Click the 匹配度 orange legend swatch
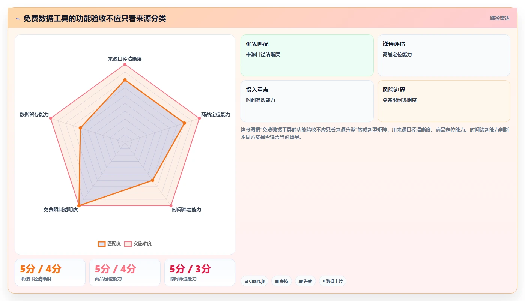 [102, 244]
